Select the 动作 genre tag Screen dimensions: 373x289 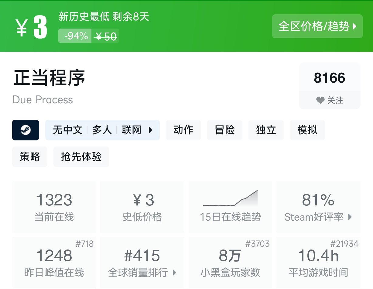click(183, 130)
